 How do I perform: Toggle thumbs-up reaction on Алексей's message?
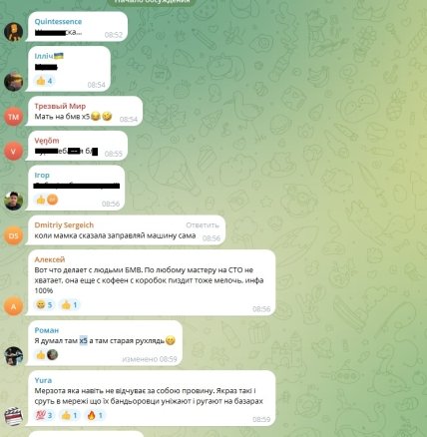[x=70, y=304]
